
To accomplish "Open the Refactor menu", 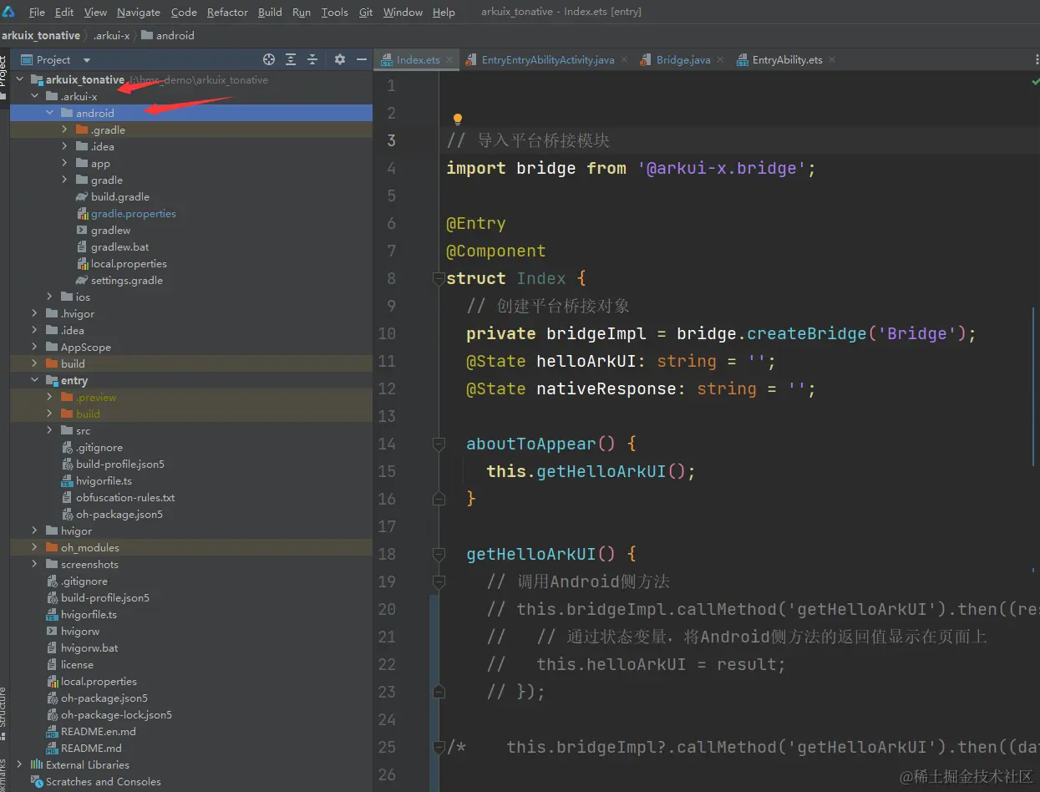I will pyautogui.click(x=227, y=13).
